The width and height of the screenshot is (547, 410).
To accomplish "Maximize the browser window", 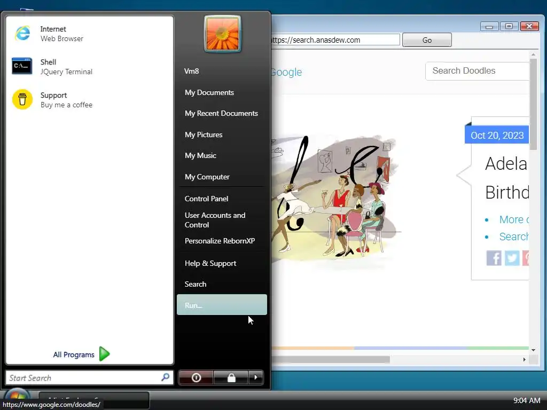I will [509, 26].
